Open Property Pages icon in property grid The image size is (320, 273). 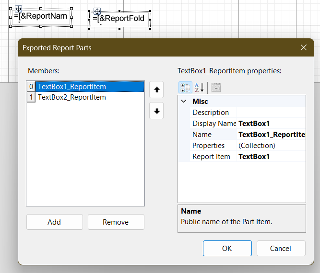coord(216,88)
